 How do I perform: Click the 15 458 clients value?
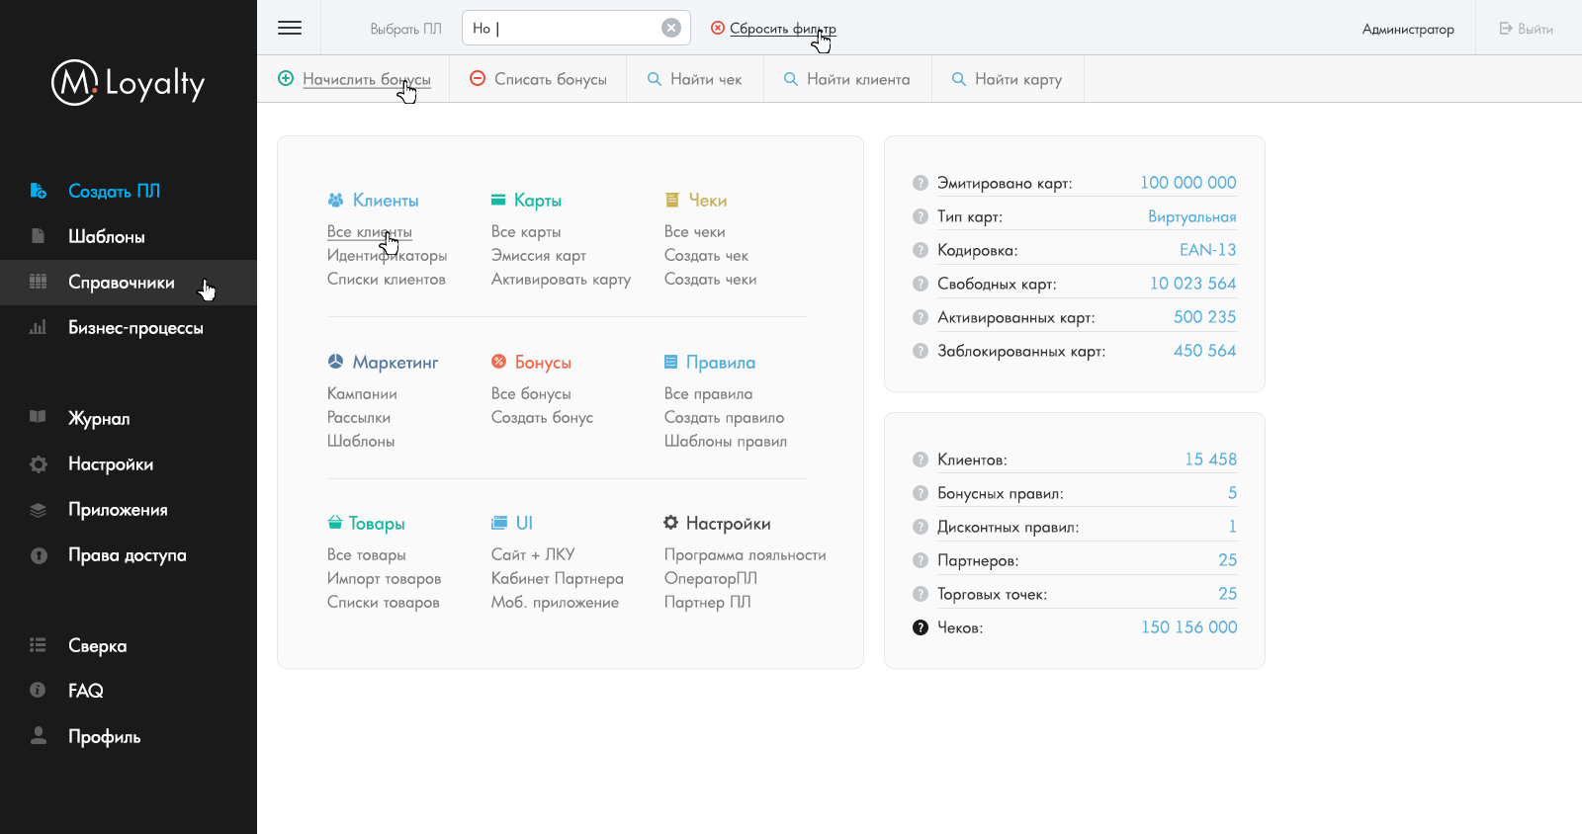pyautogui.click(x=1211, y=459)
